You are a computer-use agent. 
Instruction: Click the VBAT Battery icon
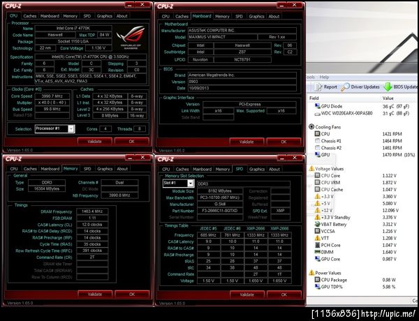(318, 224)
